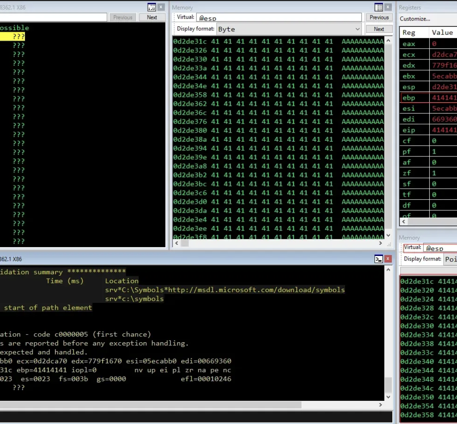This screenshot has height=424, width=457.
Task: Close the top Memory panel
Action: [388, 7]
